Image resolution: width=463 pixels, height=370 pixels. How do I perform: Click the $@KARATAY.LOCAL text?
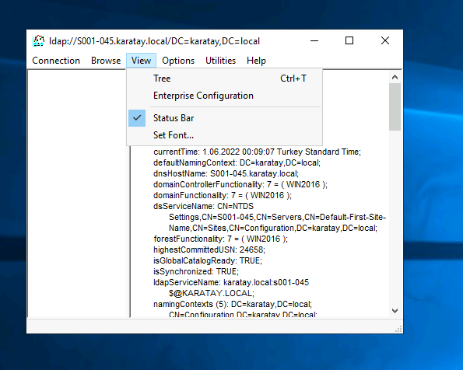tap(212, 293)
